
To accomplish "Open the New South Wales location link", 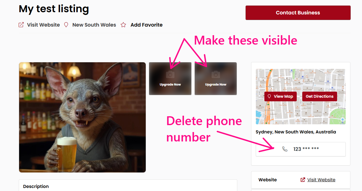I will pyautogui.click(x=94, y=25).
